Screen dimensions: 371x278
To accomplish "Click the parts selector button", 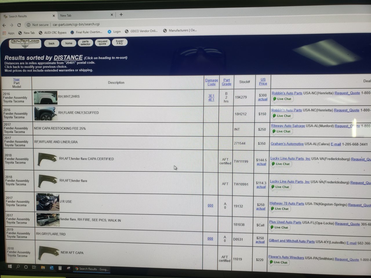I will (86, 43).
